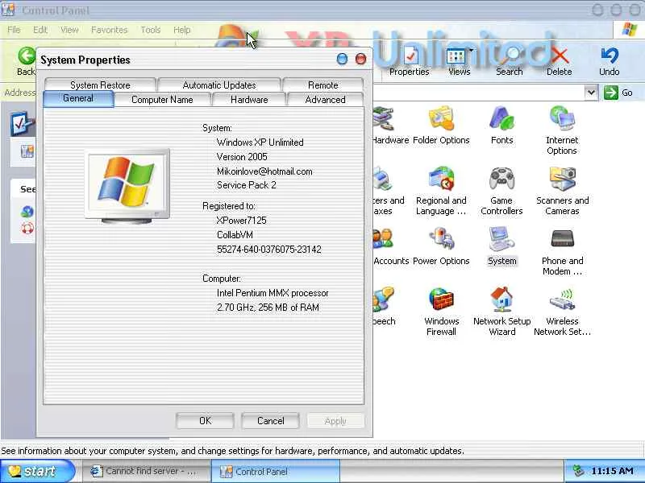Switch to the Advanced tab
Image resolution: width=645 pixels, height=483 pixels.
(x=325, y=99)
